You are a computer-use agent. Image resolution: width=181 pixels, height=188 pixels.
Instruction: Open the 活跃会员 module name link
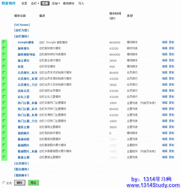(x=24, y=91)
